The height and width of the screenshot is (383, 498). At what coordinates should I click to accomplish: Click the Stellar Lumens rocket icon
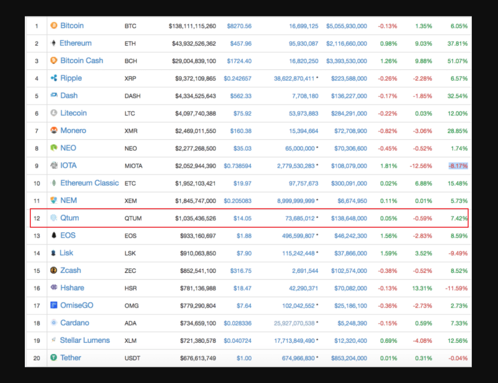(54, 340)
